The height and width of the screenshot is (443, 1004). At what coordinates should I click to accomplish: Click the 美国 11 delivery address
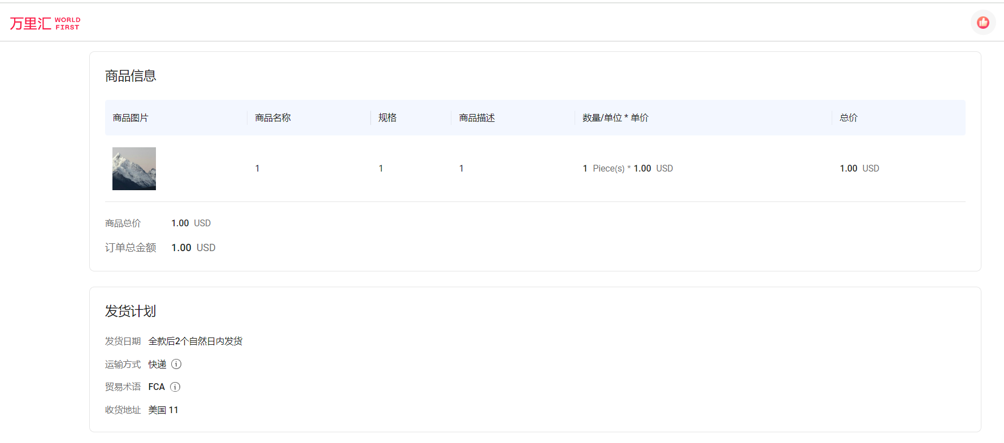point(163,410)
